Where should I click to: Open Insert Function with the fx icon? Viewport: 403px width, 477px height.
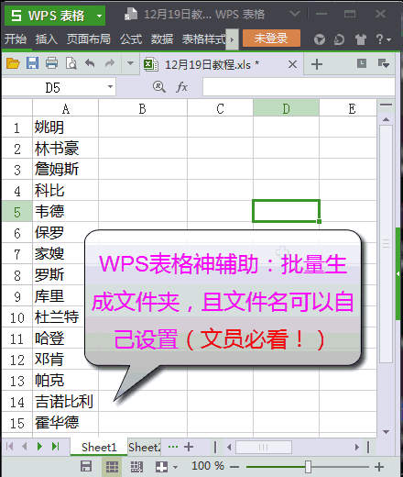click(x=181, y=87)
